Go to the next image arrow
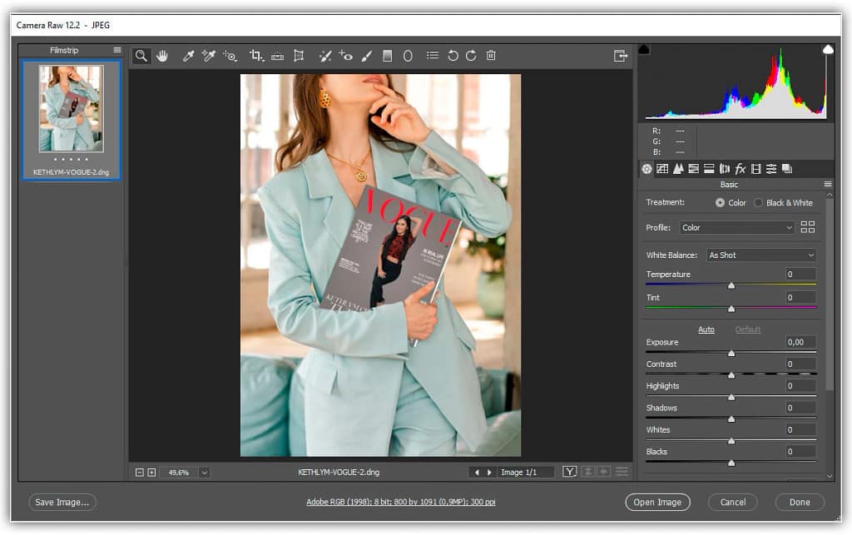 489,473
